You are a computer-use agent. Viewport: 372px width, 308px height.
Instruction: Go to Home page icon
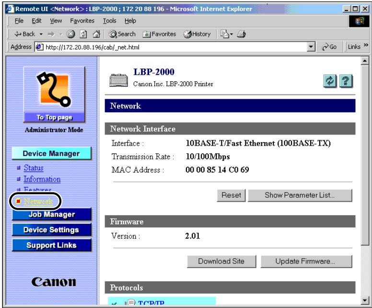point(96,34)
